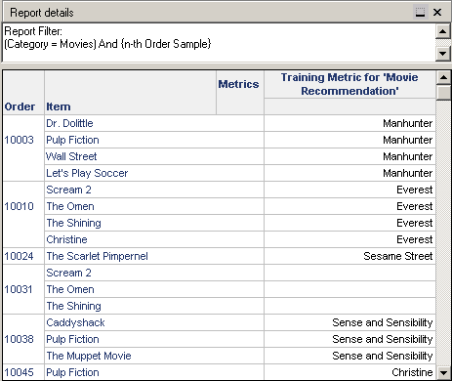Select the Dr. Dolittle item

tap(154, 123)
